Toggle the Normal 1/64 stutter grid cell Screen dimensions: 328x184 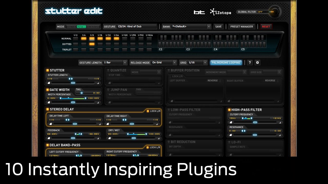click(x=116, y=39)
